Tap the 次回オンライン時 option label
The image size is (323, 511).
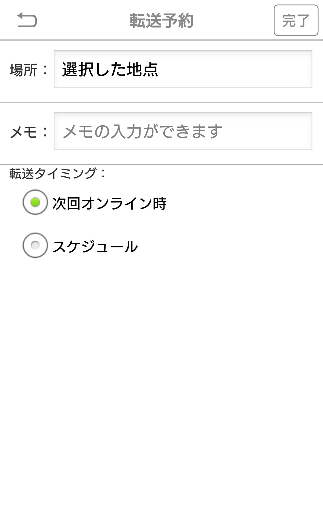(109, 203)
